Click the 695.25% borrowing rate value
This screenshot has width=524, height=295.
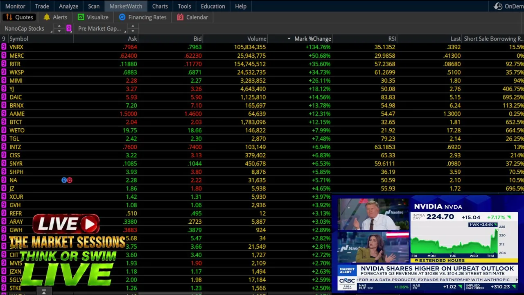click(x=513, y=97)
